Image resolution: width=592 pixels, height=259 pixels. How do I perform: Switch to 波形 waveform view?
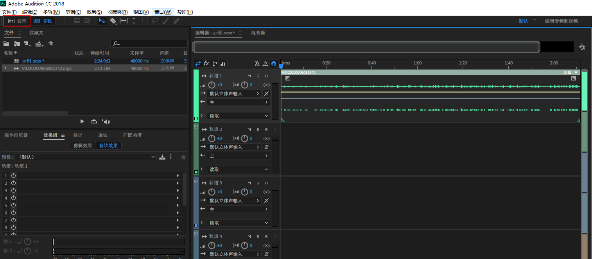point(17,21)
